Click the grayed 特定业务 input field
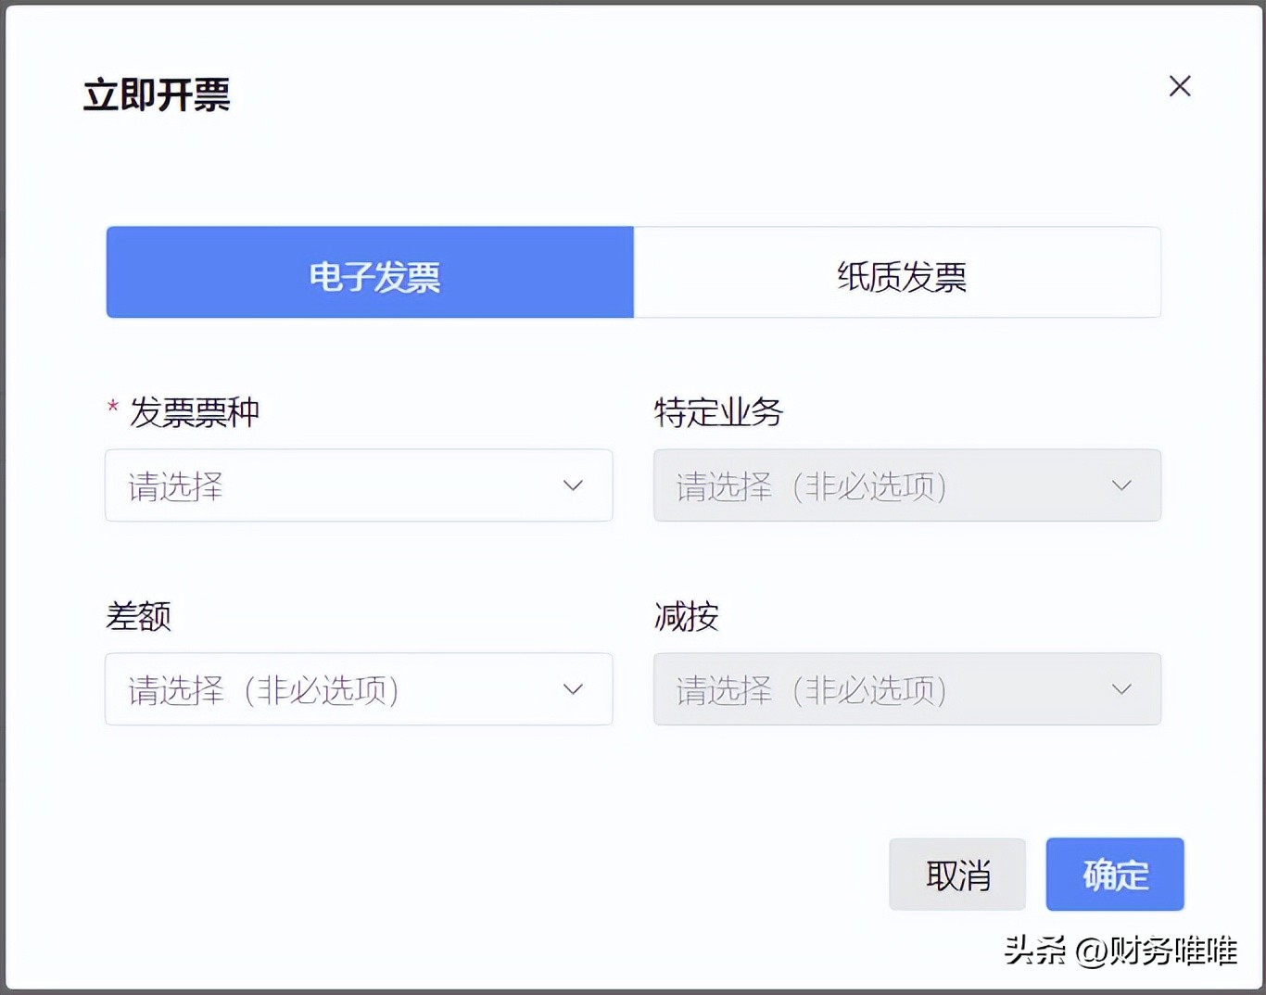The width and height of the screenshot is (1266, 995). tap(816, 485)
